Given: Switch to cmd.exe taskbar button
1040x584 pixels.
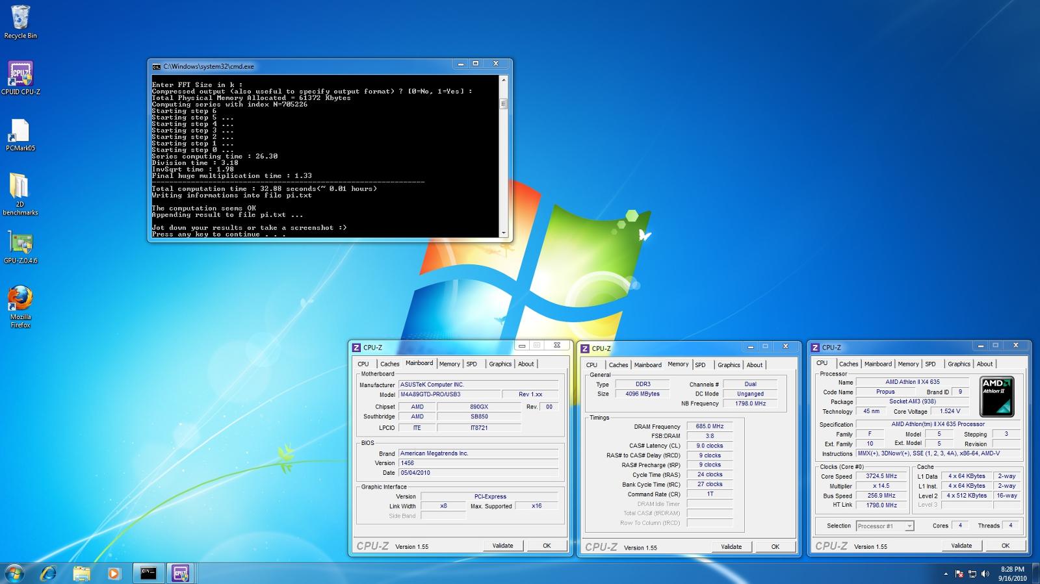Looking at the screenshot, I should coord(148,573).
